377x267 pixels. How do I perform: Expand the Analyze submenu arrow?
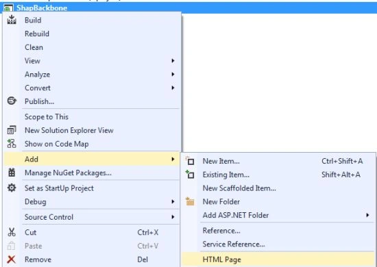coord(173,75)
